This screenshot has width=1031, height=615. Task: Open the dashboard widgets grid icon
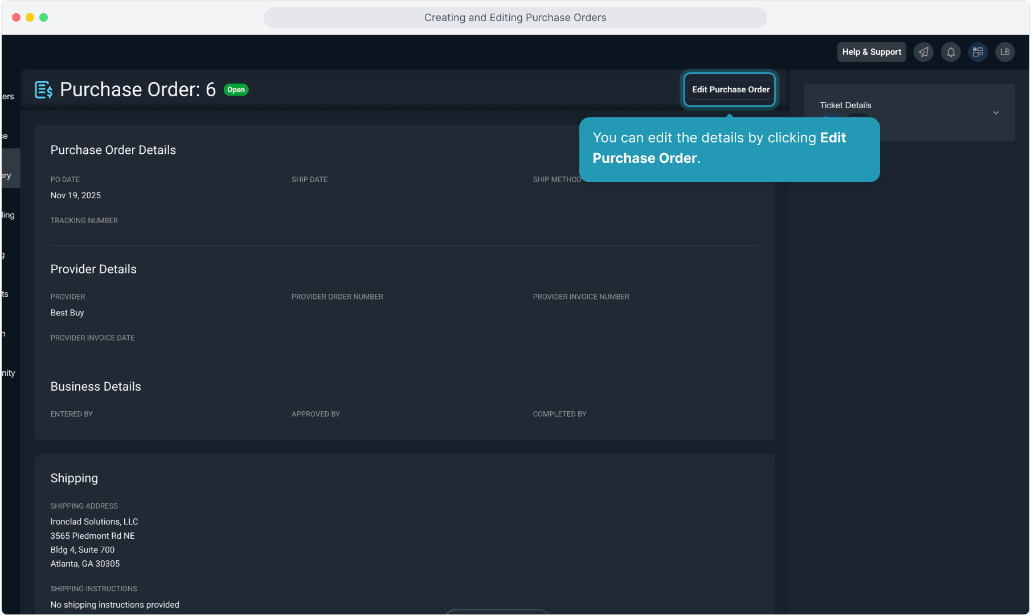click(978, 52)
